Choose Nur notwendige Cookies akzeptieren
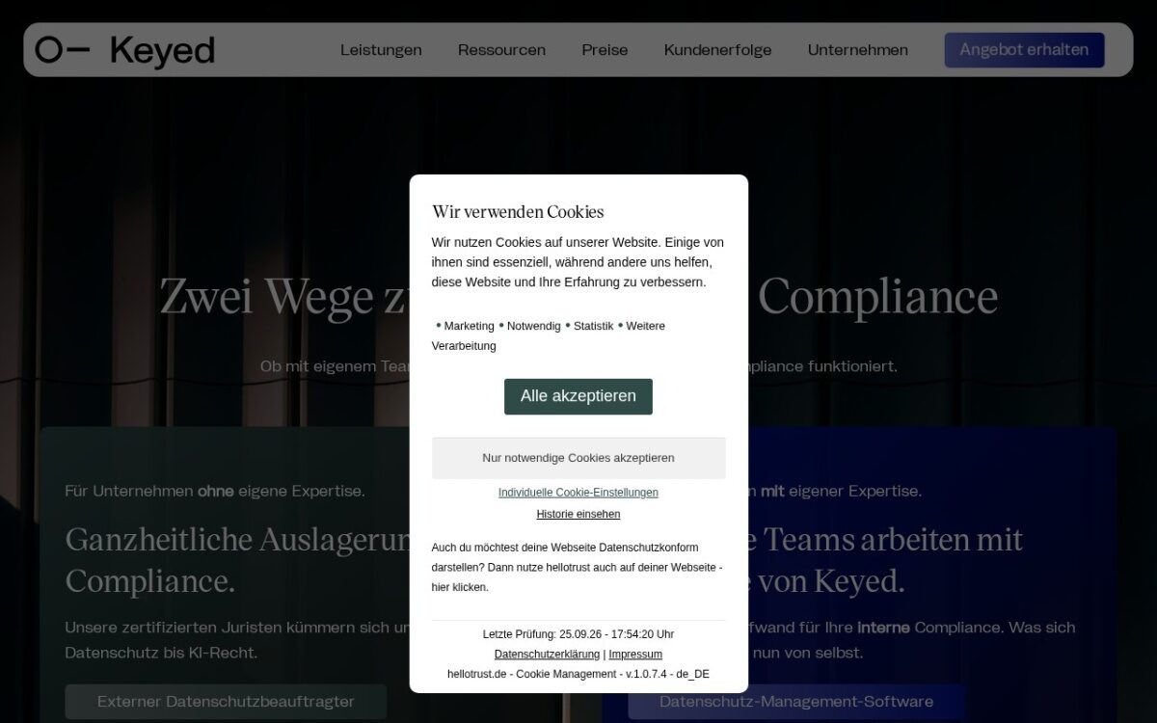 coord(578,458)
